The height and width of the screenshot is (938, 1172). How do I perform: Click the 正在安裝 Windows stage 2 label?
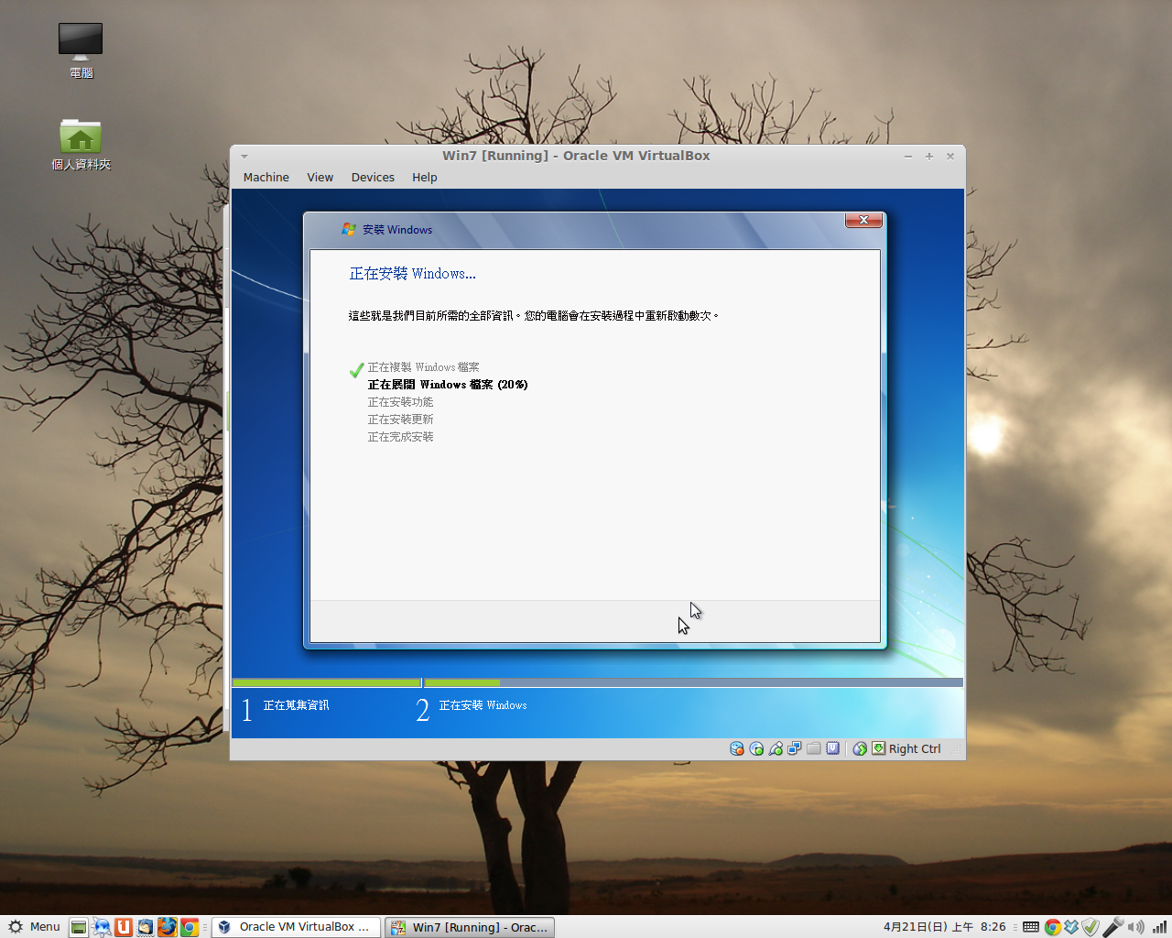pos(483,705)
